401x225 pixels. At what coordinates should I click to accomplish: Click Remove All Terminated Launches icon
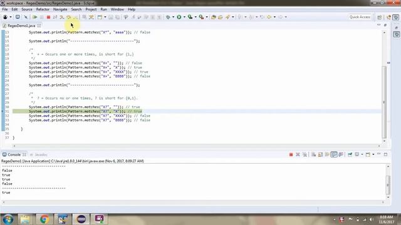(305, 154)
